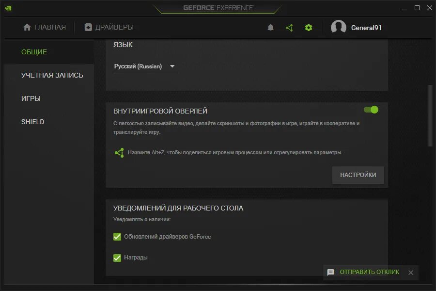This screenshot has height=291, width=436.
Task: Click the ОТПРАВИТЬ ОТКЛИК link
Action: 369,272
